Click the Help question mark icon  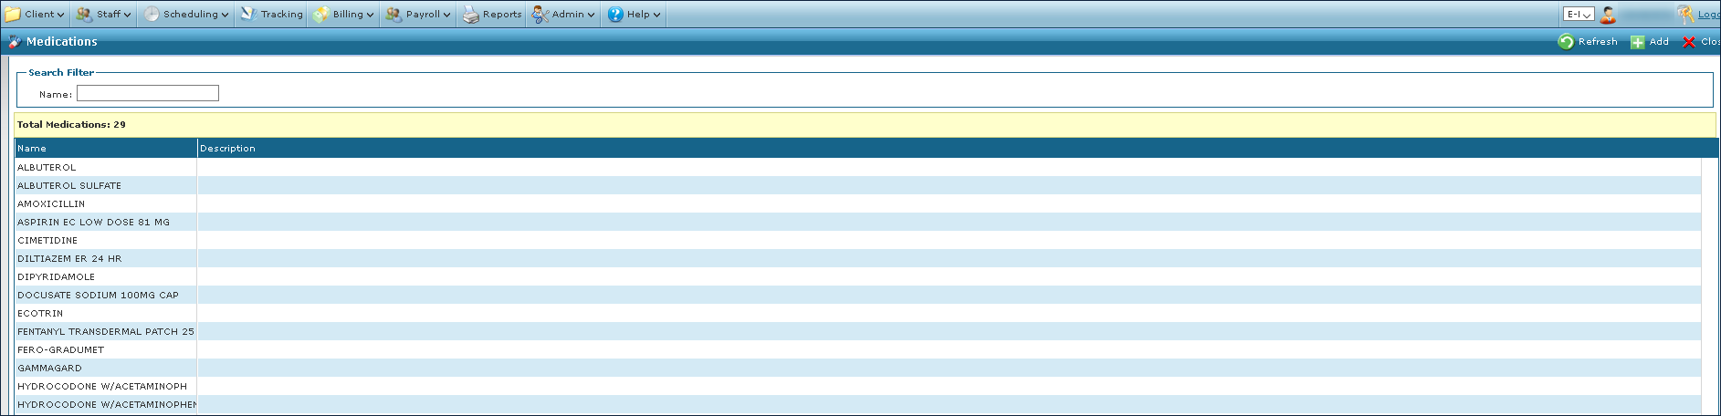[x=615, y=15]
